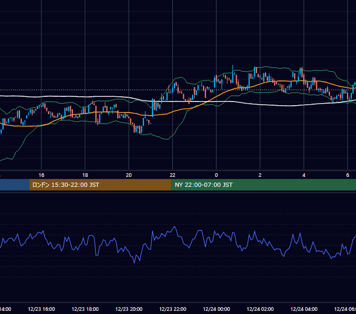Click the blue session bar before London

tap(15, 185)
